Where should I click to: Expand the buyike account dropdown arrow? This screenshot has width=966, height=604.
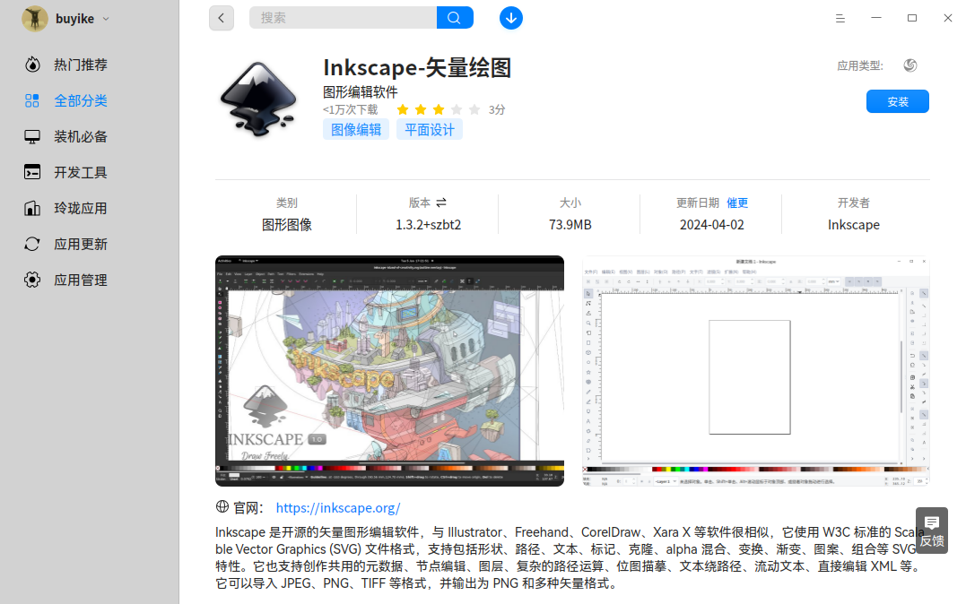click(106, 19)
